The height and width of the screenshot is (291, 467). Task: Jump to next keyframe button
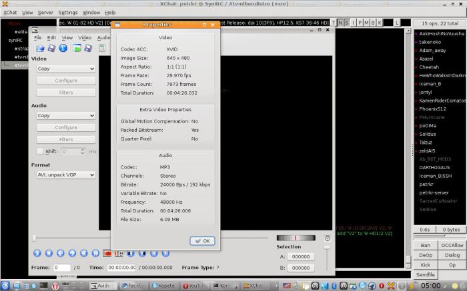(x=95, y=253)
